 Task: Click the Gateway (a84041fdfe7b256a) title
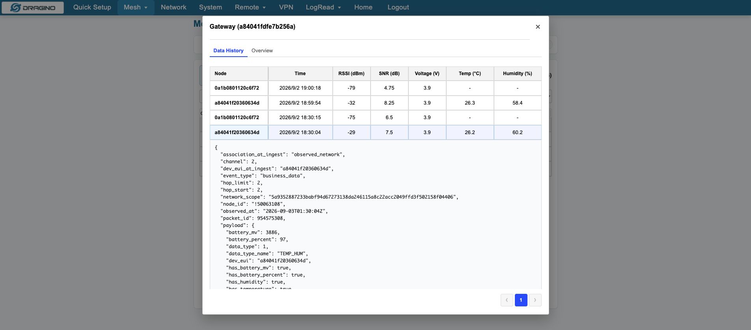coord(252,27)
